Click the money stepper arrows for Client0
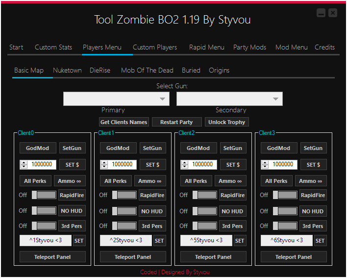347x278 pixels. pyautogui.click(x=24, y=164)
